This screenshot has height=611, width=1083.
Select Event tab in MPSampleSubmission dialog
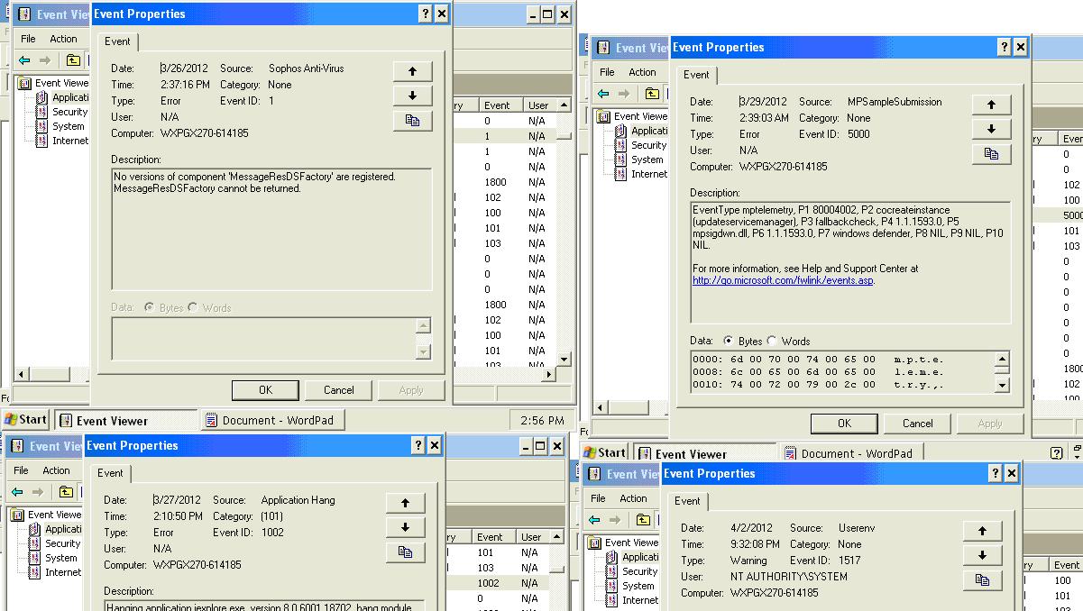696,75
